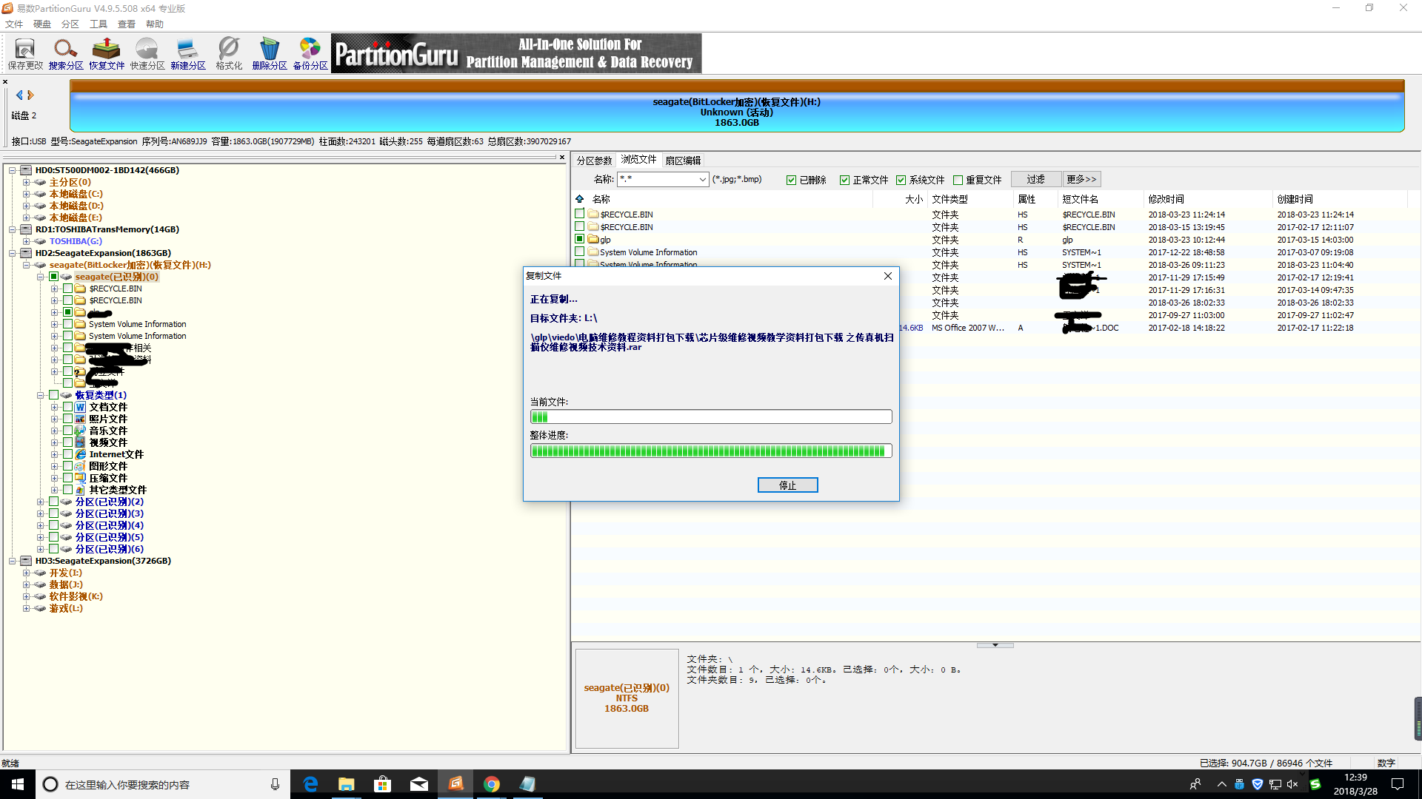The image size is (1422, 799).
Task: Collapse the HD2:SeagateExpansion(1863GB) node
Action: click(x=13, y=253)
